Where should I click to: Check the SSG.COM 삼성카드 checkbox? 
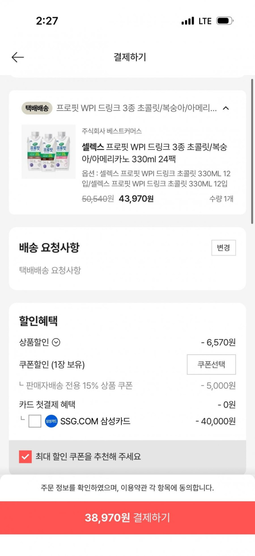click(35, 421)
